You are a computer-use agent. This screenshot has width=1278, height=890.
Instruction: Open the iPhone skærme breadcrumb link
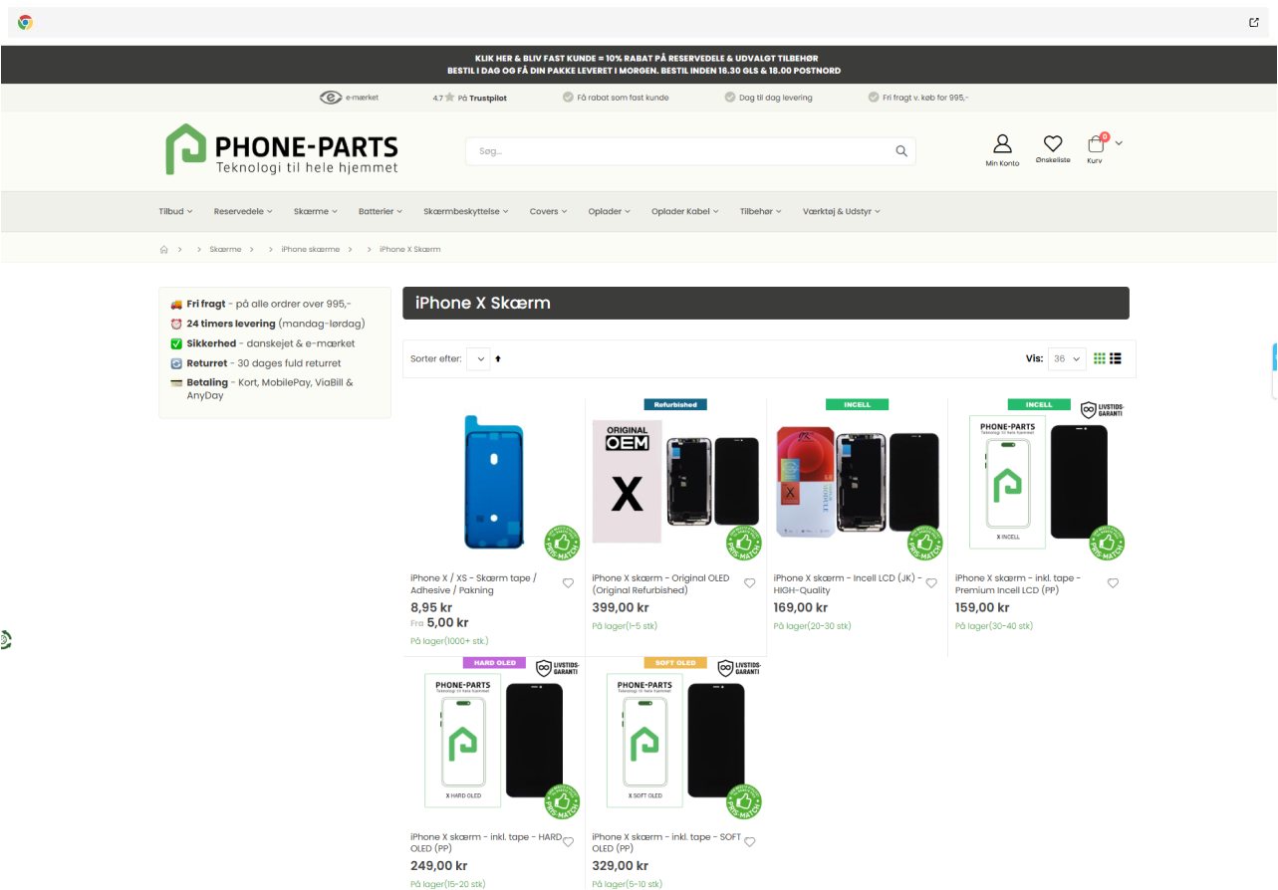311,249
